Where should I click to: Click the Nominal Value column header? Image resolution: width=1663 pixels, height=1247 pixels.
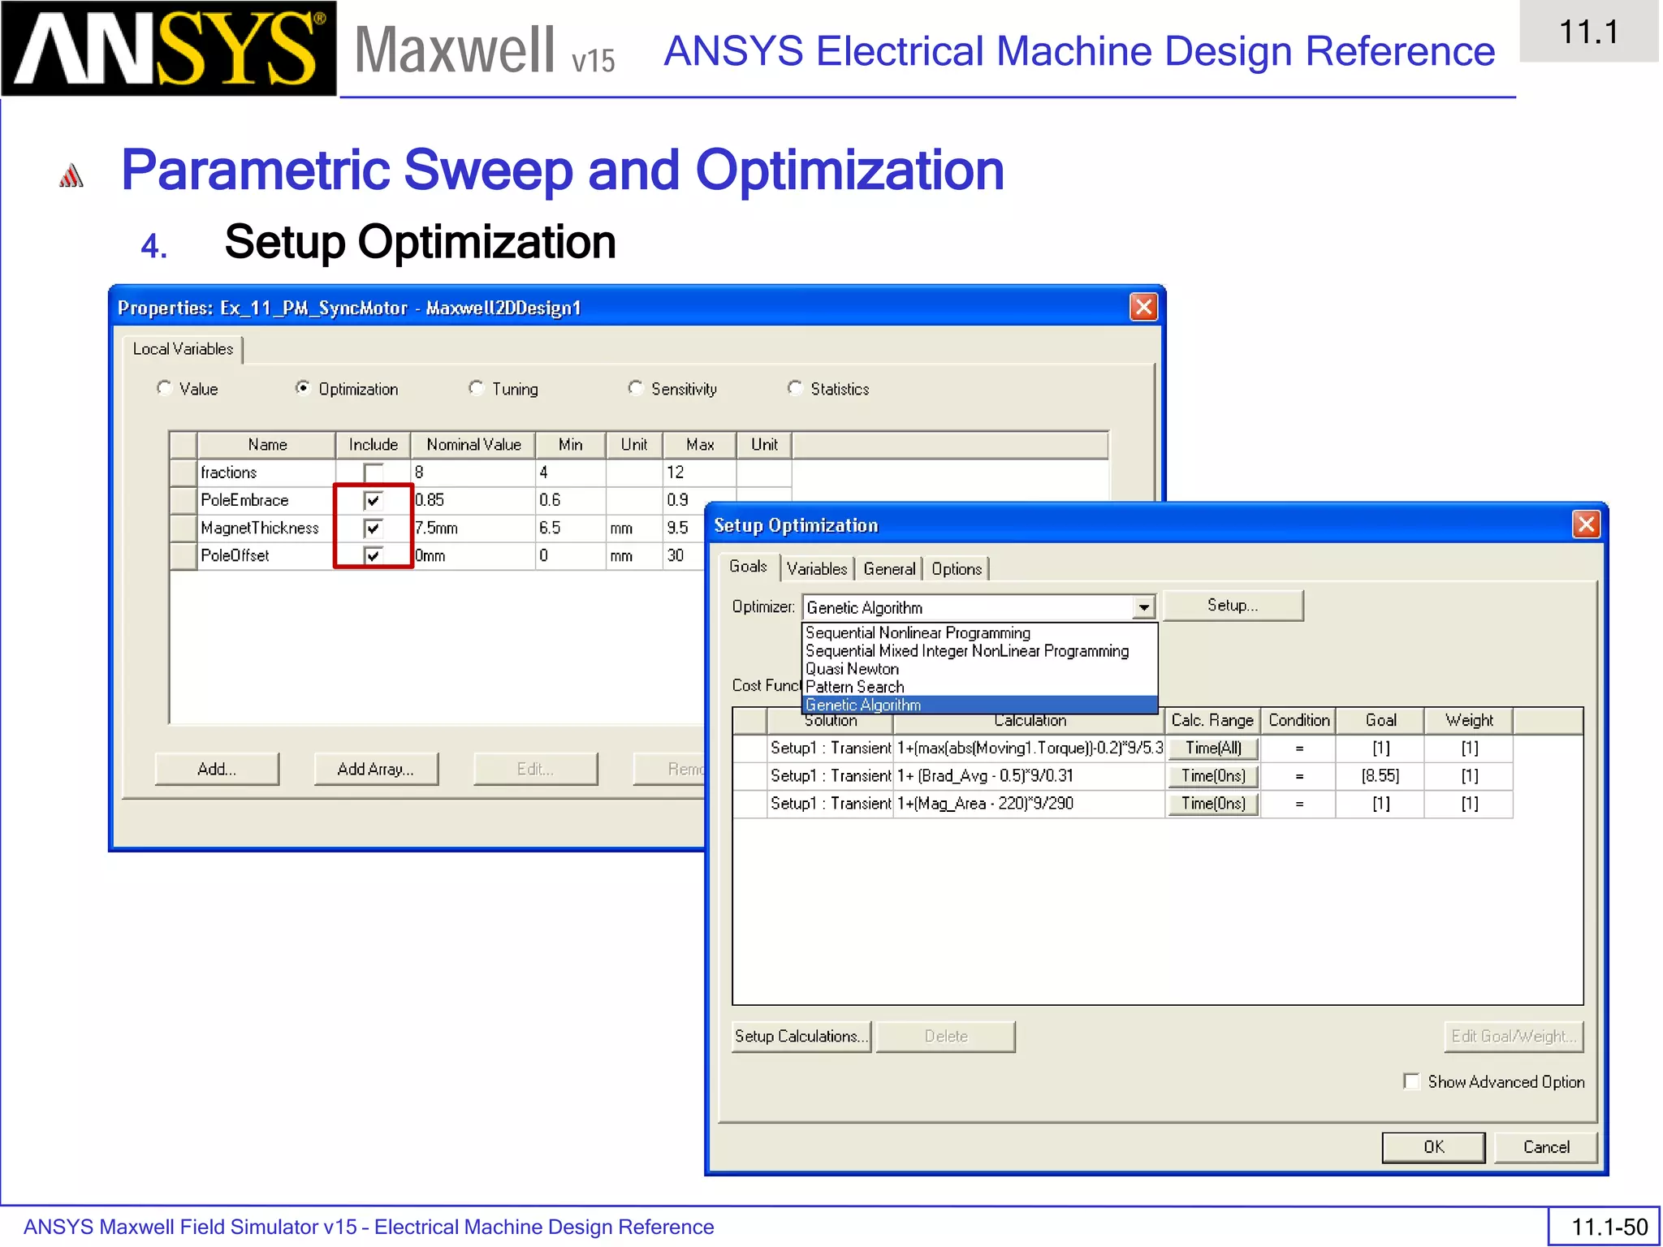point(473,445)
